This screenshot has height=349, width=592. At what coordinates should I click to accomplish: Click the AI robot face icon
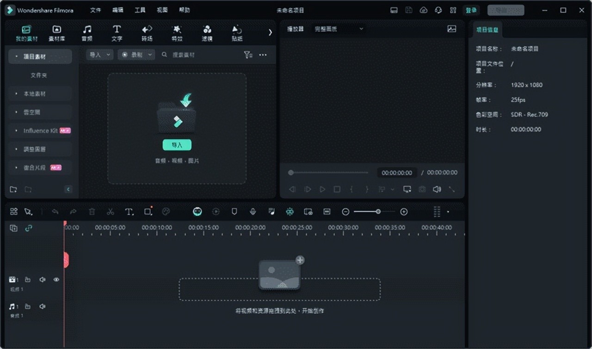(197, 212)
